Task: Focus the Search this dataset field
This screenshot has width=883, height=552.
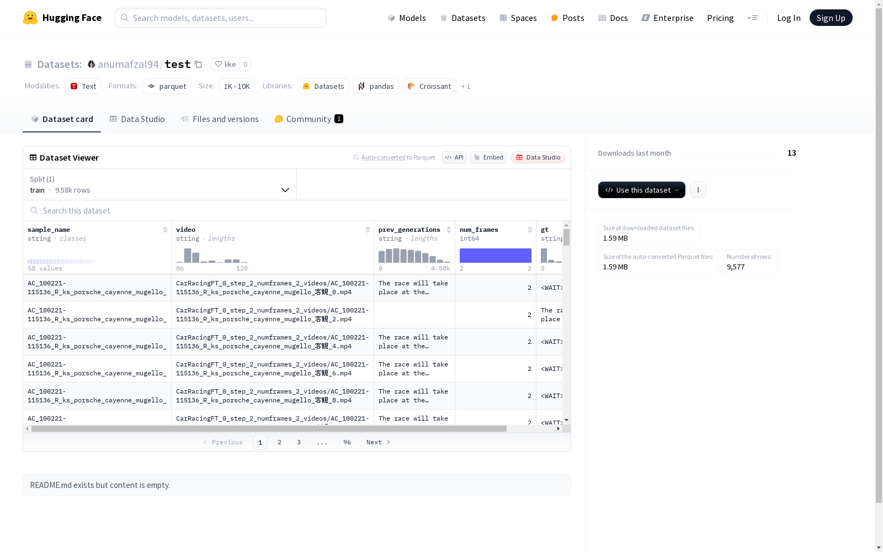Action: point(297,210)
